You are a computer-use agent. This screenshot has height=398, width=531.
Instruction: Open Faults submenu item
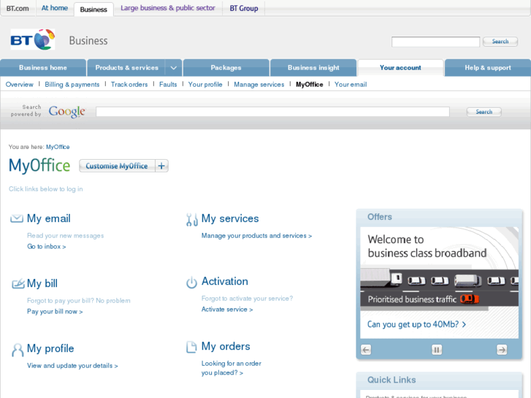168,84
